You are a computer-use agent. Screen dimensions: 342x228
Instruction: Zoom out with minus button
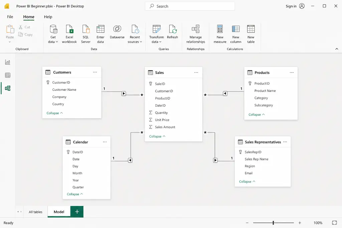tap(247, 223)
